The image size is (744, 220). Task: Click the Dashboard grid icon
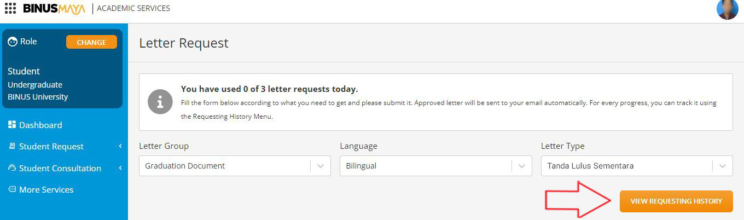click(12, 125)
